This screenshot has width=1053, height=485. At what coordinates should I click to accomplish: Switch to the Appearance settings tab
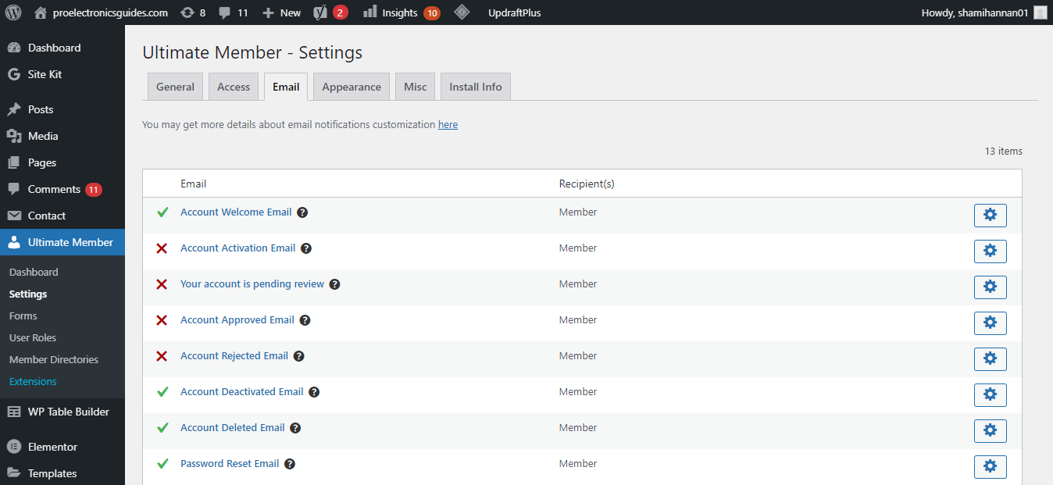pyautogui.click(x=352, y=87)
